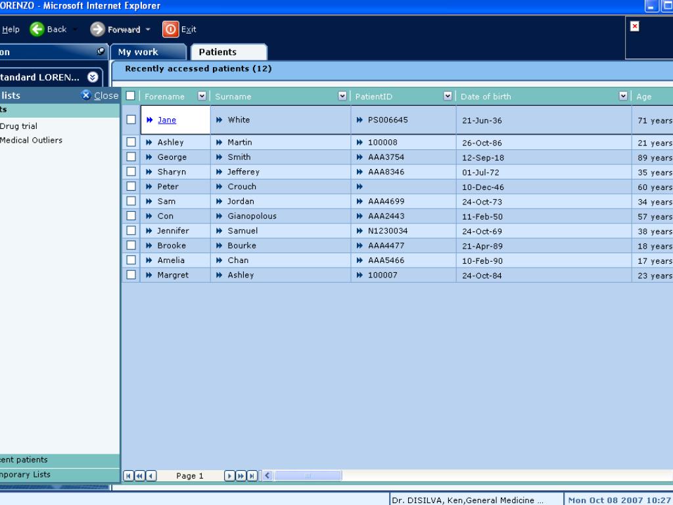The width and height of the screenshot is (673, 505).
Task: Open the PatientID column dropdown
Action: (x=448, y=96)
